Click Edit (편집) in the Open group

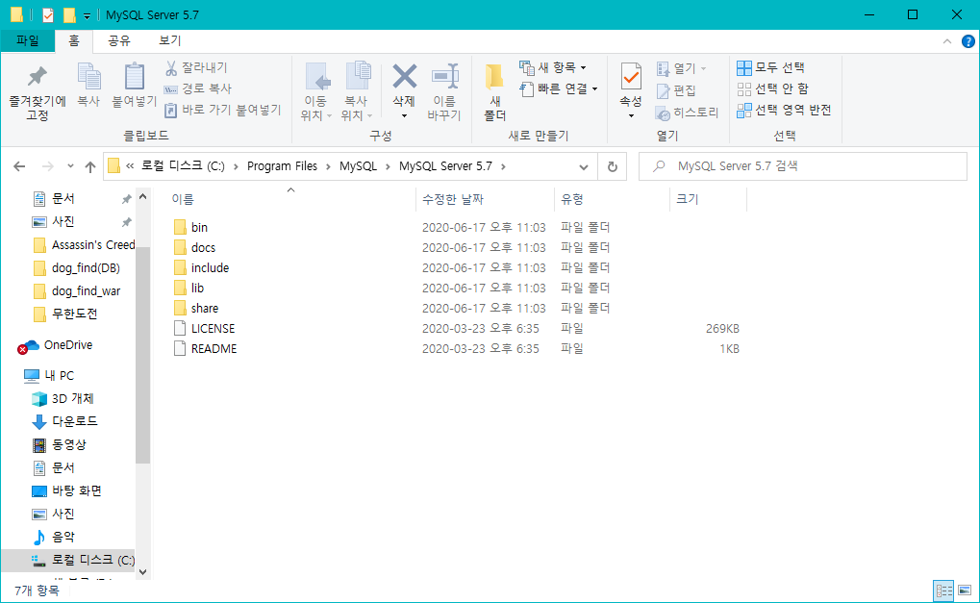pyautogui.click(x=676, y=90)
